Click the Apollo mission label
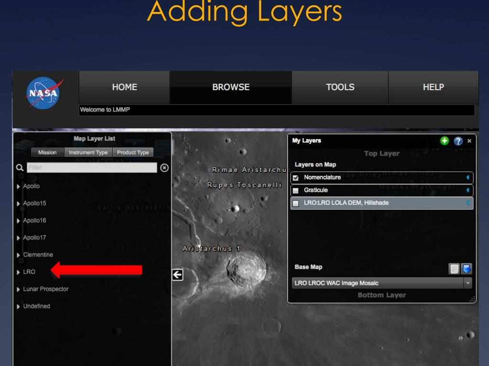489x366 pixels. [32, 186]
